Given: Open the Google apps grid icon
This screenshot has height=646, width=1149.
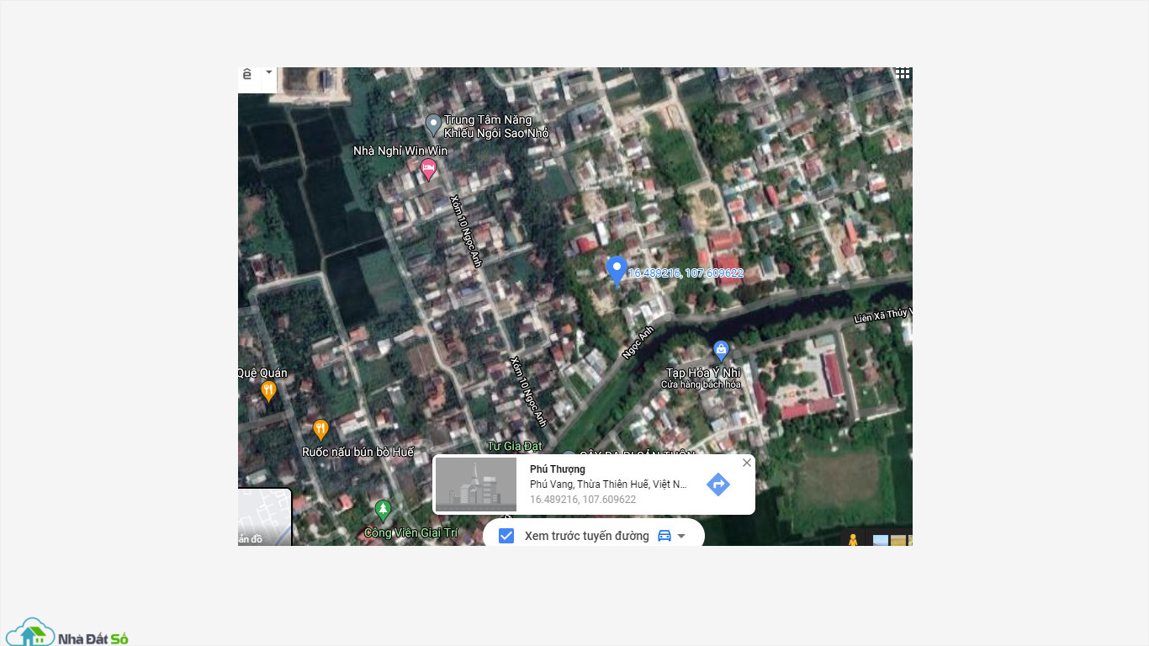Looking at the screenshot, I should click(x=903, y=74).
